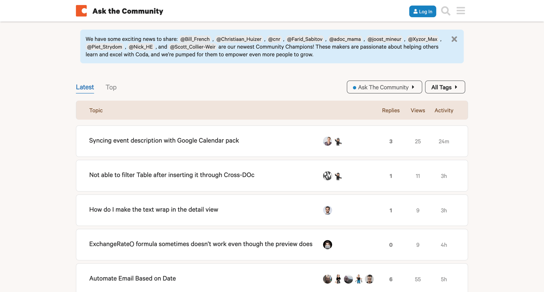
Task: Open the @joost_mineur mention link
Action: point(384,39)
